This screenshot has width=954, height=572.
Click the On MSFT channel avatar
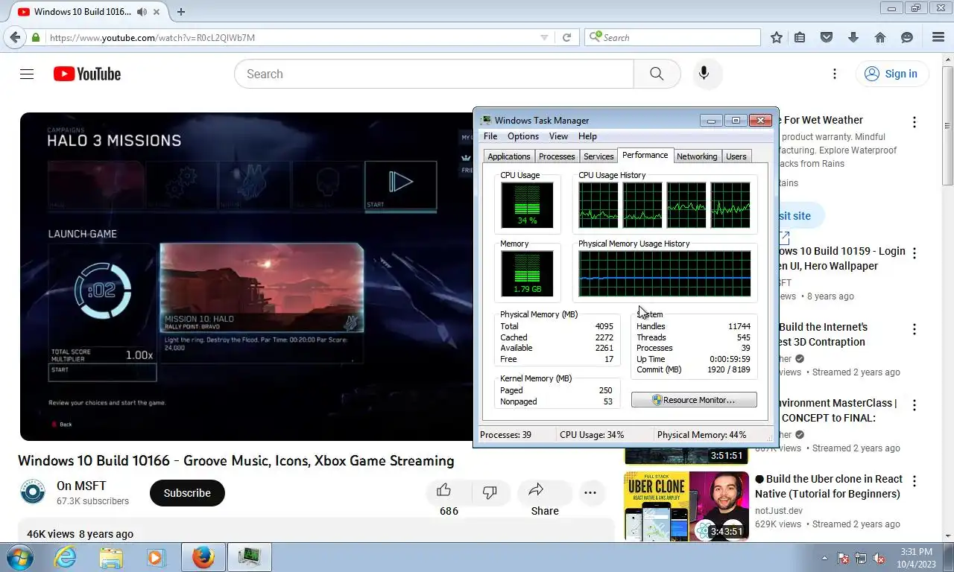(x=33, y=492)
